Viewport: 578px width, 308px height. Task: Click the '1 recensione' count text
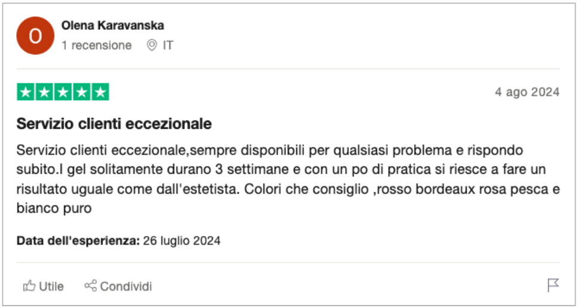[x=96, y=46]
